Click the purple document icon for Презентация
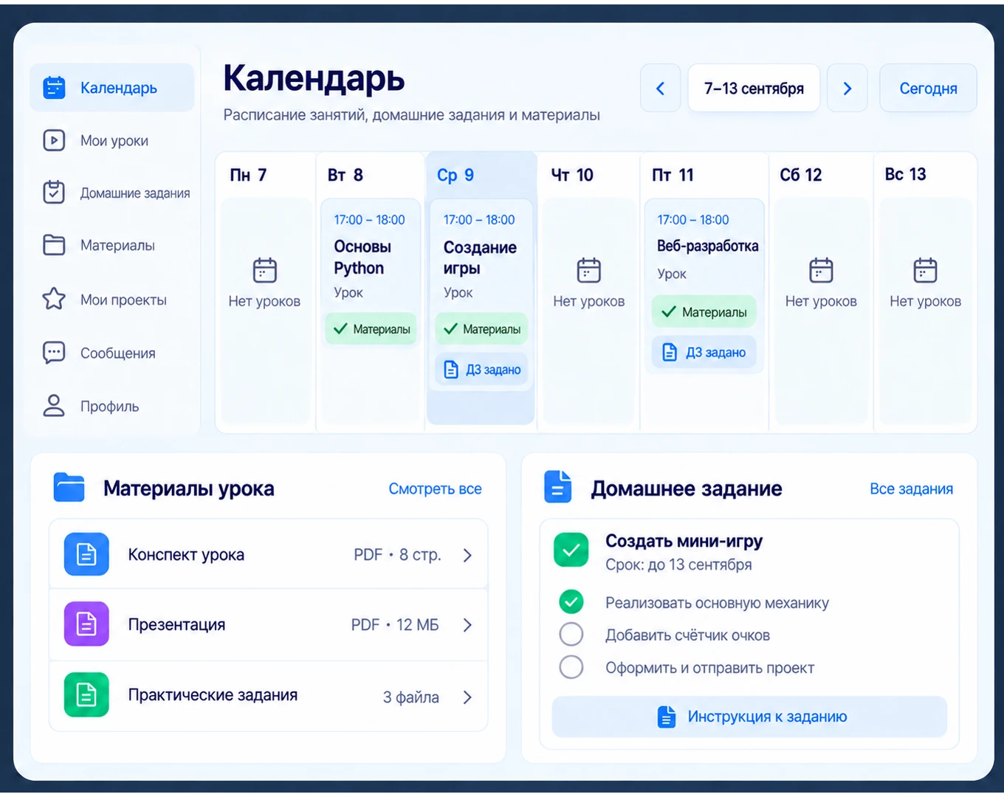 [86, 624]
